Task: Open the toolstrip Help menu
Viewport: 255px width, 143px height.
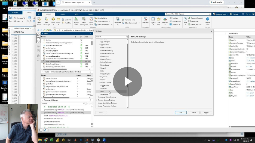Action: point(185,21)
